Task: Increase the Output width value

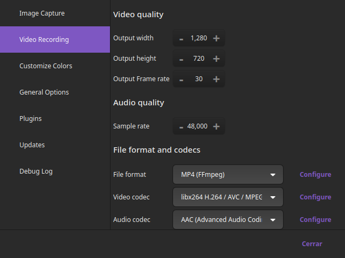Action: pos(216,38)
